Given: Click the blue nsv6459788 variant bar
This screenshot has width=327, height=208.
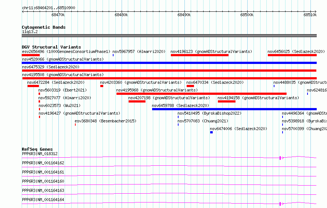Looking at the screenshot, I should point(234,109).
